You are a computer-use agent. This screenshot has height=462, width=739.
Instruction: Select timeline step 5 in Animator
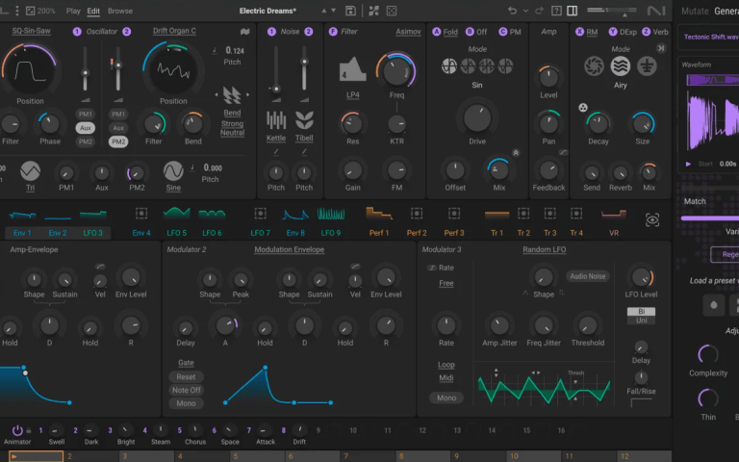point(257,456)
